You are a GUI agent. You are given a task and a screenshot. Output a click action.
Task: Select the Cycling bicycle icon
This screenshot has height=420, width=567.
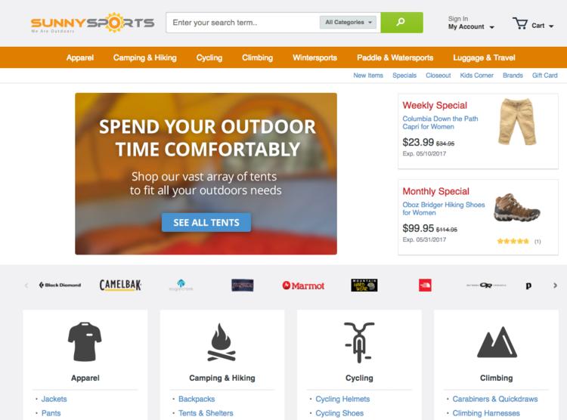point(358,342)
